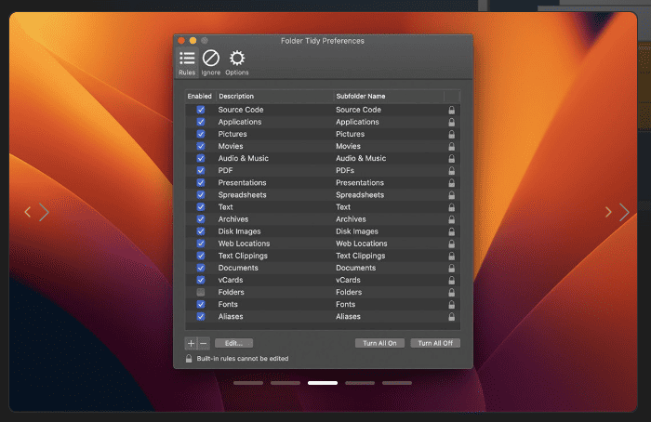Screen dimensions: 651x422
Task: Uncheck the Spreadsheets rule
Action: (201, 194)
